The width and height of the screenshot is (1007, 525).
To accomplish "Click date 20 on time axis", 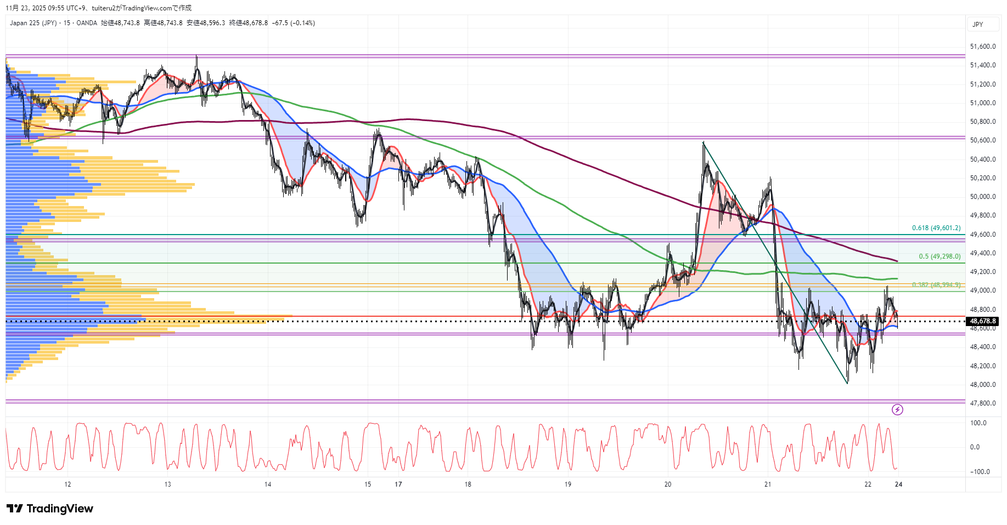I will pyautogui.click(x=668, y=484).
